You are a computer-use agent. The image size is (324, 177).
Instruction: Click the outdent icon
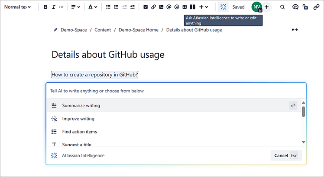click(124, 7)
